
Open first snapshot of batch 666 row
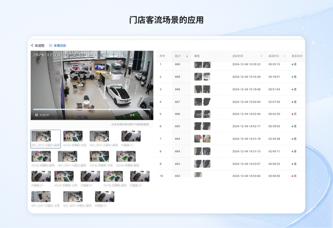click(x=198, y=114)
